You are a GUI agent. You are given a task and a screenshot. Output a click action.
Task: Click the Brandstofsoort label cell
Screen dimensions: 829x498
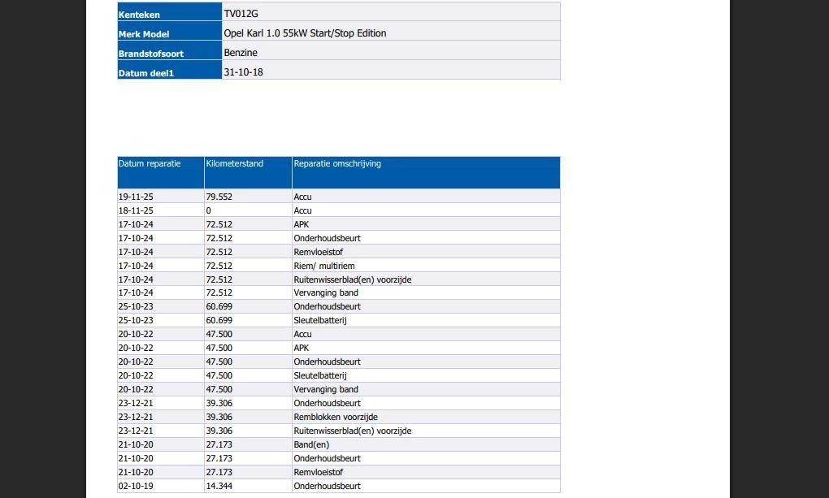coord(151,54)
